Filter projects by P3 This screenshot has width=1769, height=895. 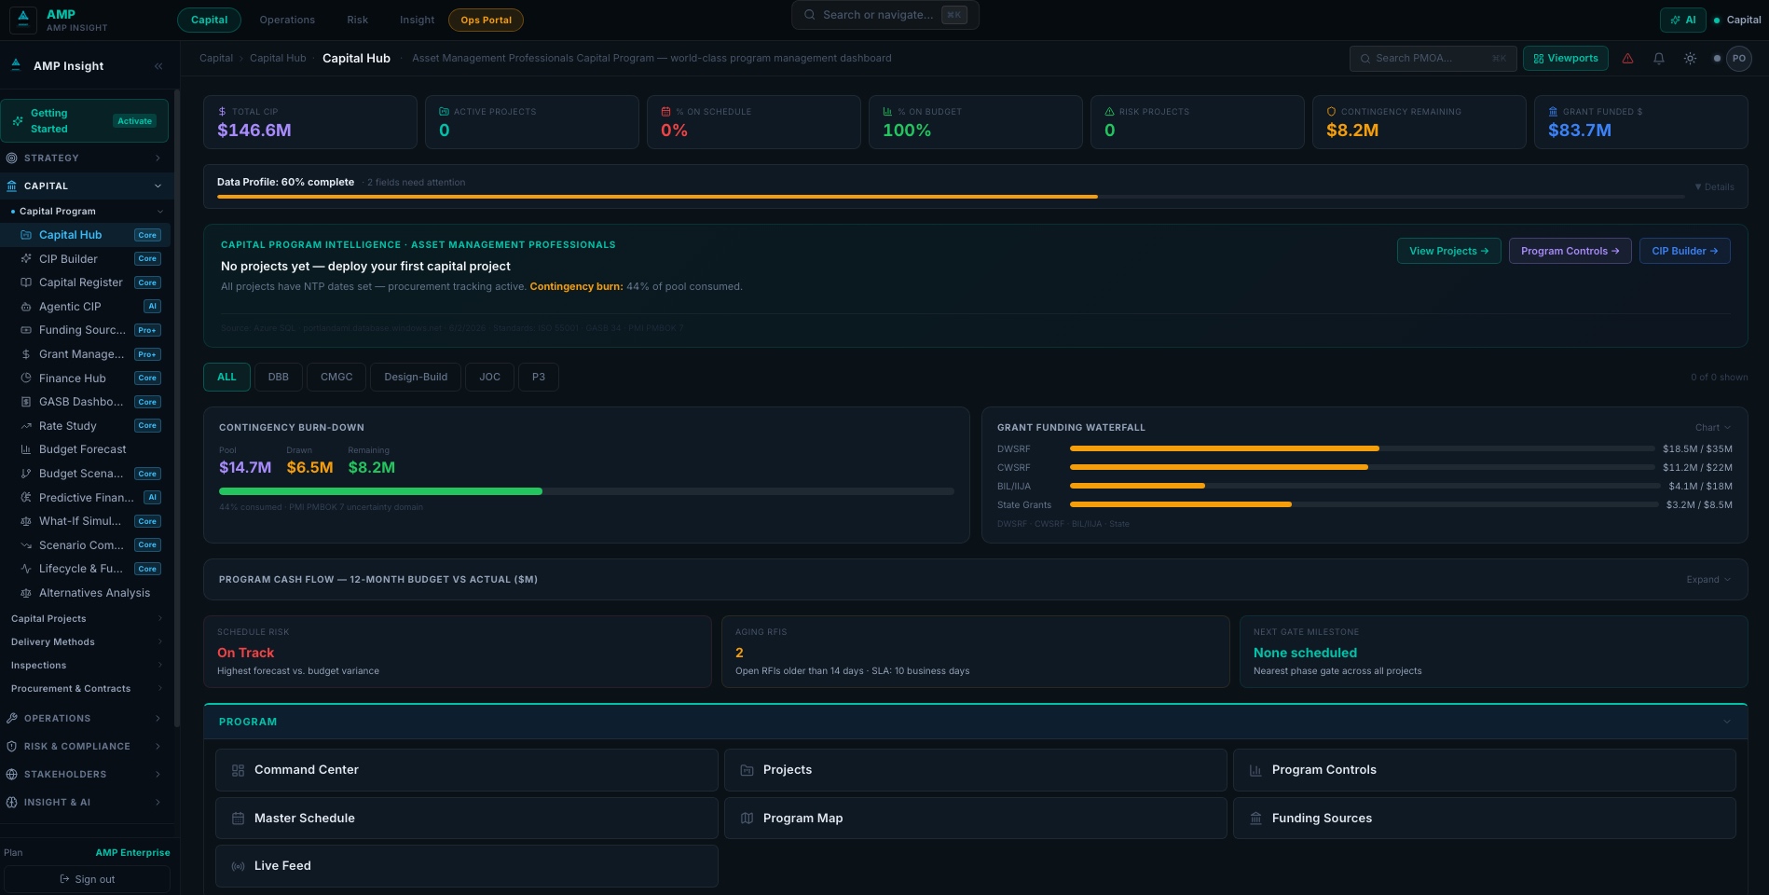pyautogui.click(x=539, y=377)
